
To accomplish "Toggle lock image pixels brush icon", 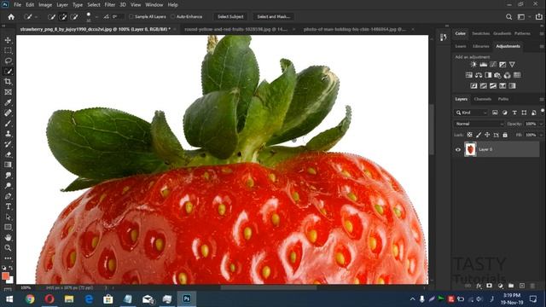I will tap(479, 135).
